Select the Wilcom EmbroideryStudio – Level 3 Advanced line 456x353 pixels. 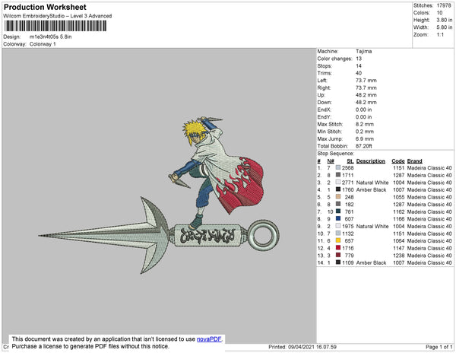pyautogui.click(x=58, y=16)
